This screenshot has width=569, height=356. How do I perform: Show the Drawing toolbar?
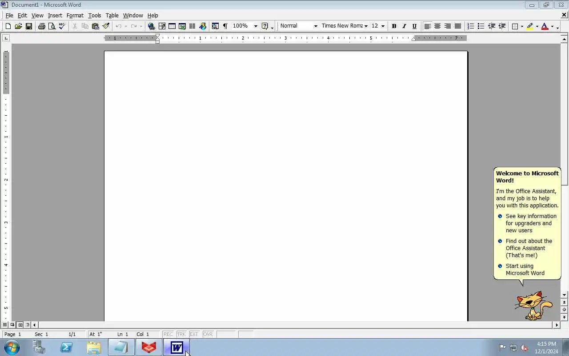pos(203,26)
